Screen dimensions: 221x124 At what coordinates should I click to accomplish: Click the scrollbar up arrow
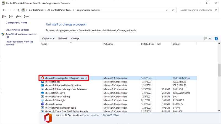pyautogui.click(x=219, y=44)
